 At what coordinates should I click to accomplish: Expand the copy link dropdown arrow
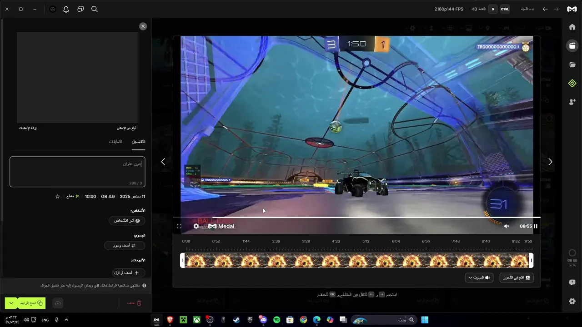[11, 303]
